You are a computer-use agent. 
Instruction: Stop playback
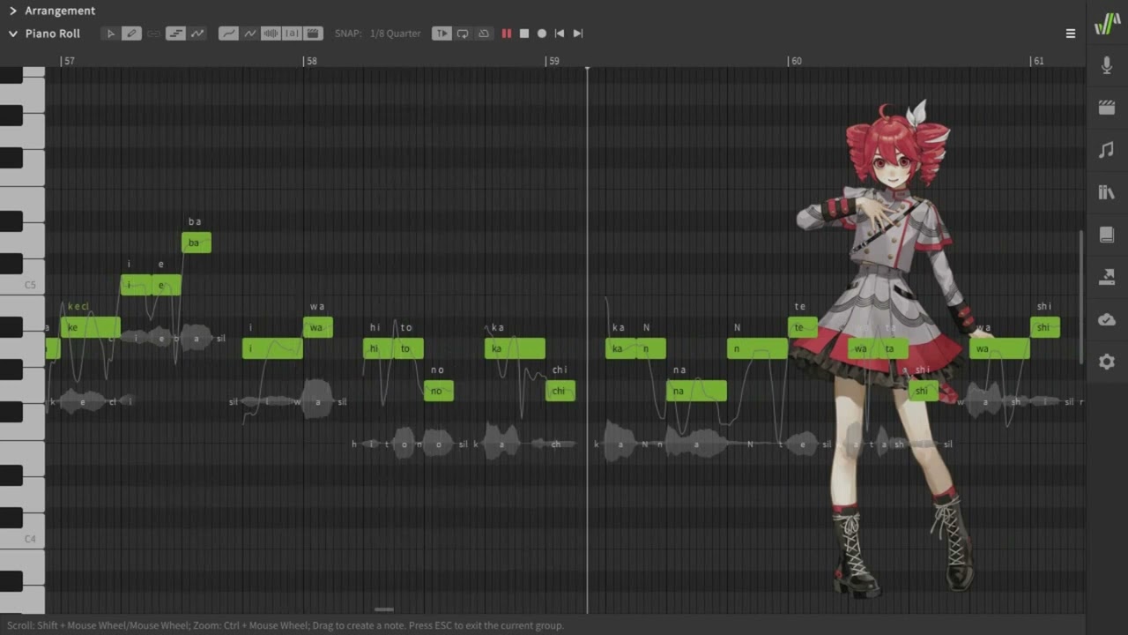[x=524, y=34]
